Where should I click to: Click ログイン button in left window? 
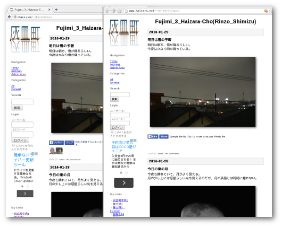20,141
